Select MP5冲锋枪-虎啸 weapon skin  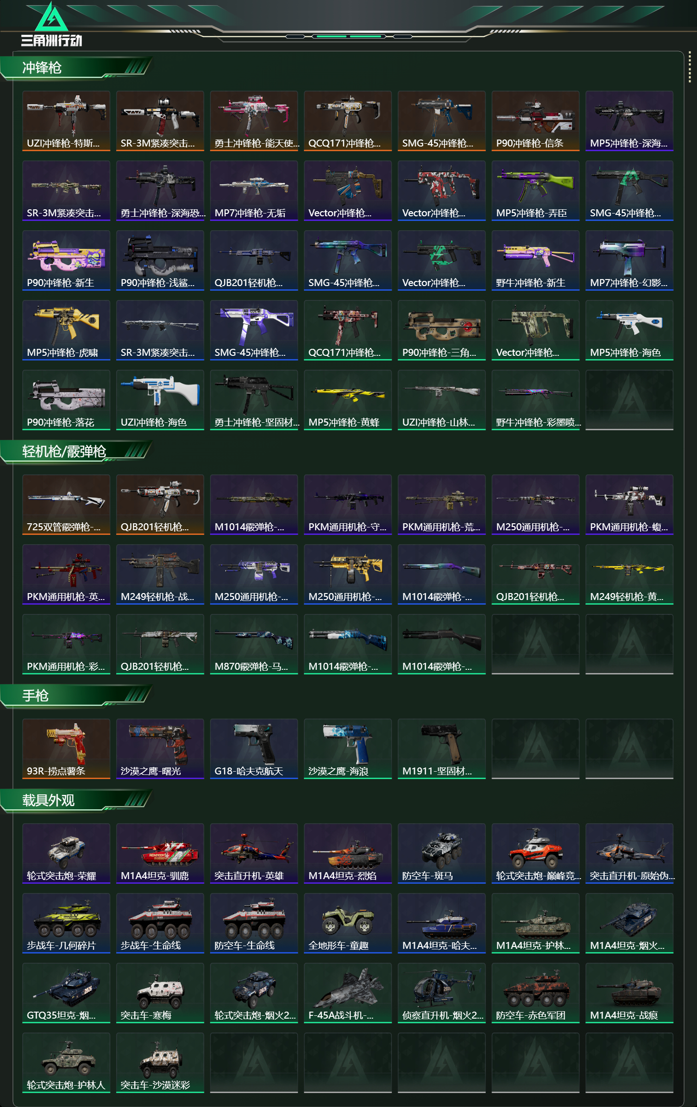click(66, 330)
